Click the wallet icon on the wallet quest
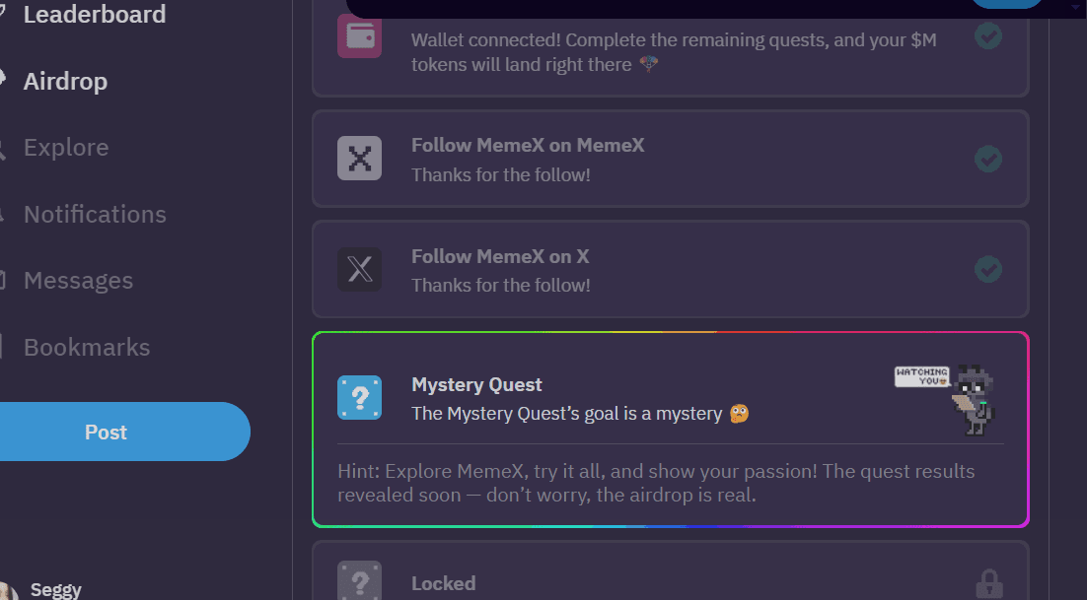This screenshot has width=1087, height=600. (359, 36)
